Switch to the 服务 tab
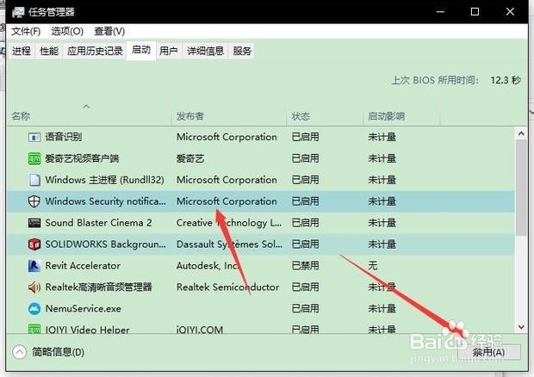Viewport: 534px width, 377px height. 242,51
